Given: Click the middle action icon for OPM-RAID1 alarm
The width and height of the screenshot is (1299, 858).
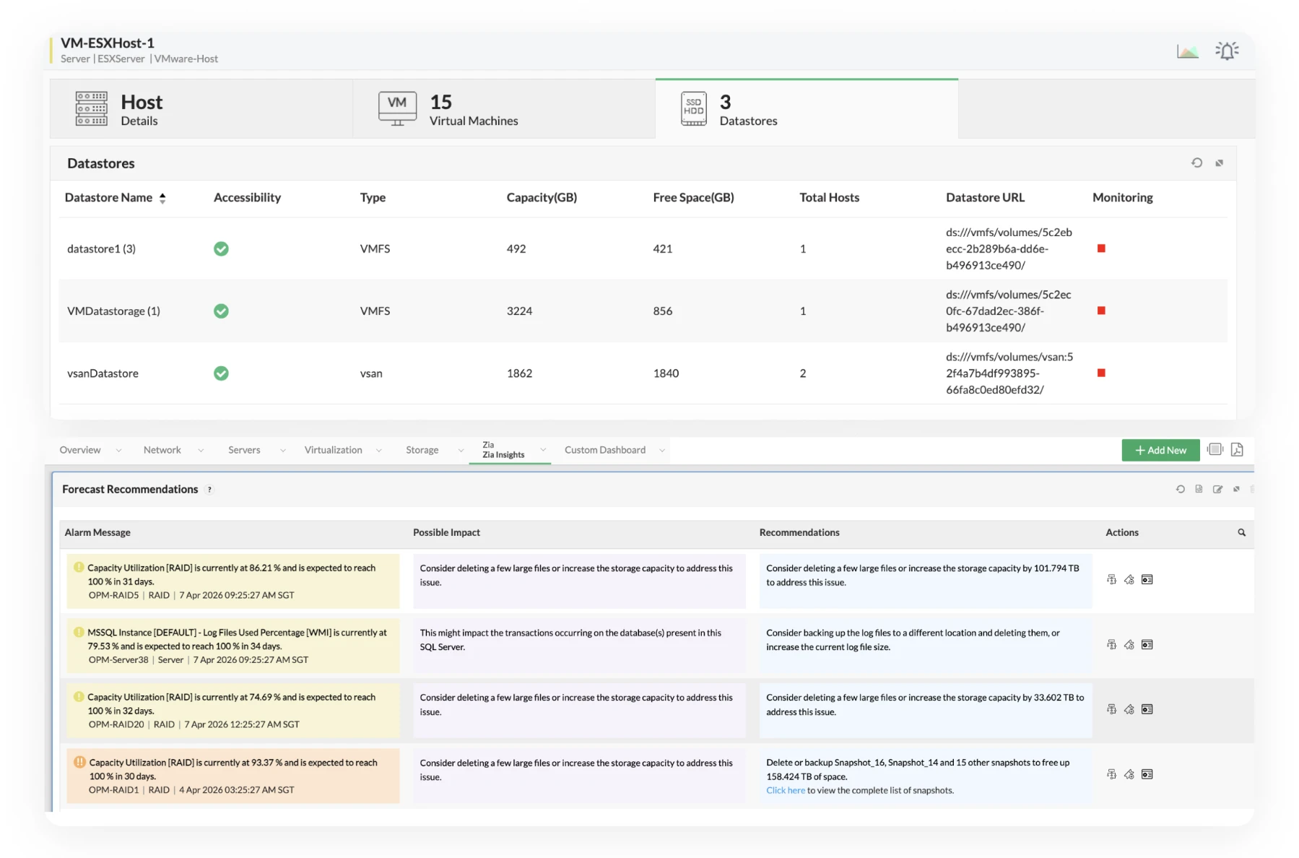Looking at the screenshot, I should [1129, 774].
